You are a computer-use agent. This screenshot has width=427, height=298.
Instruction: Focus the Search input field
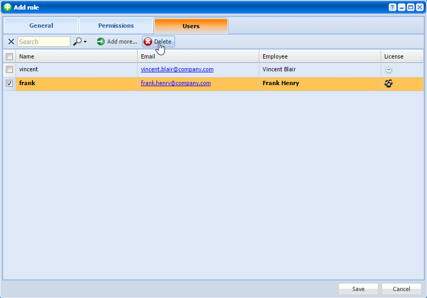click(43, 42)
